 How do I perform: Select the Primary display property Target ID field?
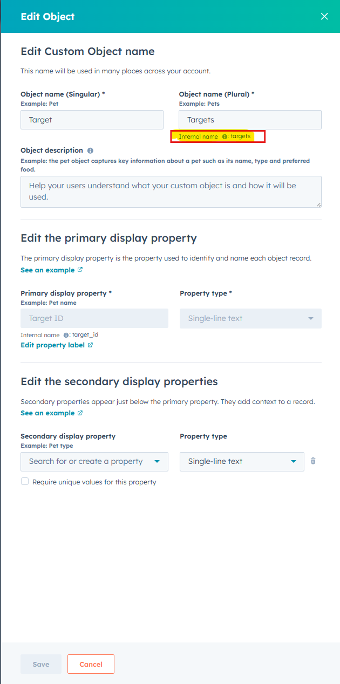click(94, 319)
